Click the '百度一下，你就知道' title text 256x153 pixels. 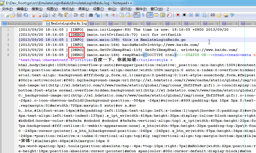[115, 60]
